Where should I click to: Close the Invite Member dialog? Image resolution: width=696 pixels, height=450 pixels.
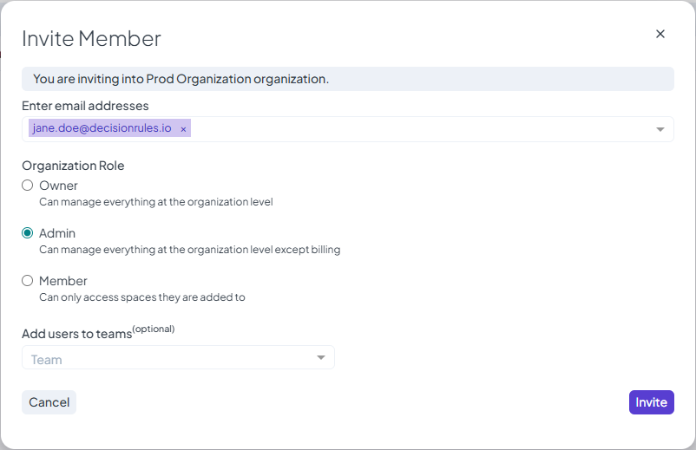point(660,34)
